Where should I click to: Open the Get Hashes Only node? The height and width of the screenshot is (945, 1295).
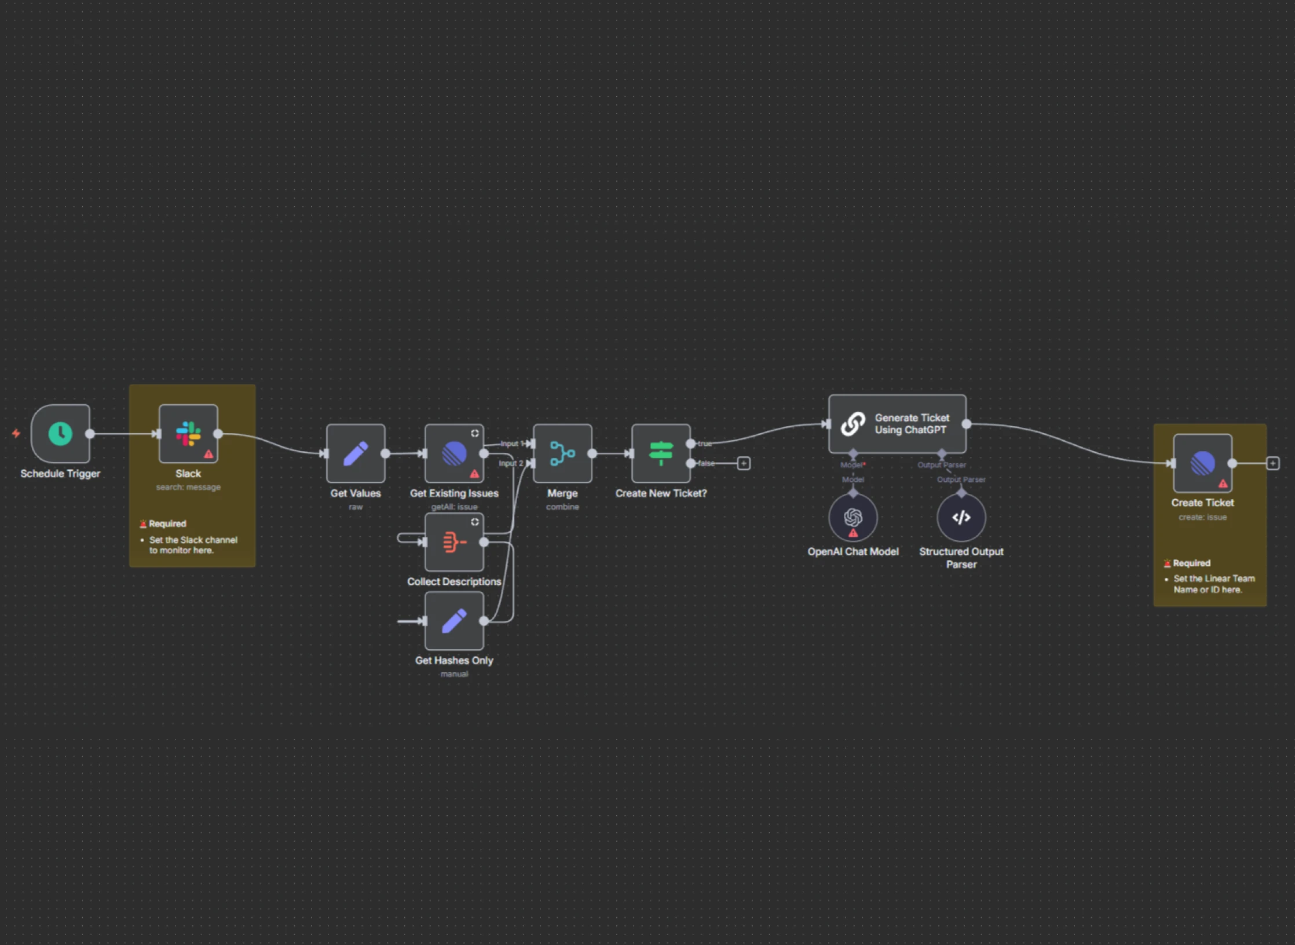point(454,621)
